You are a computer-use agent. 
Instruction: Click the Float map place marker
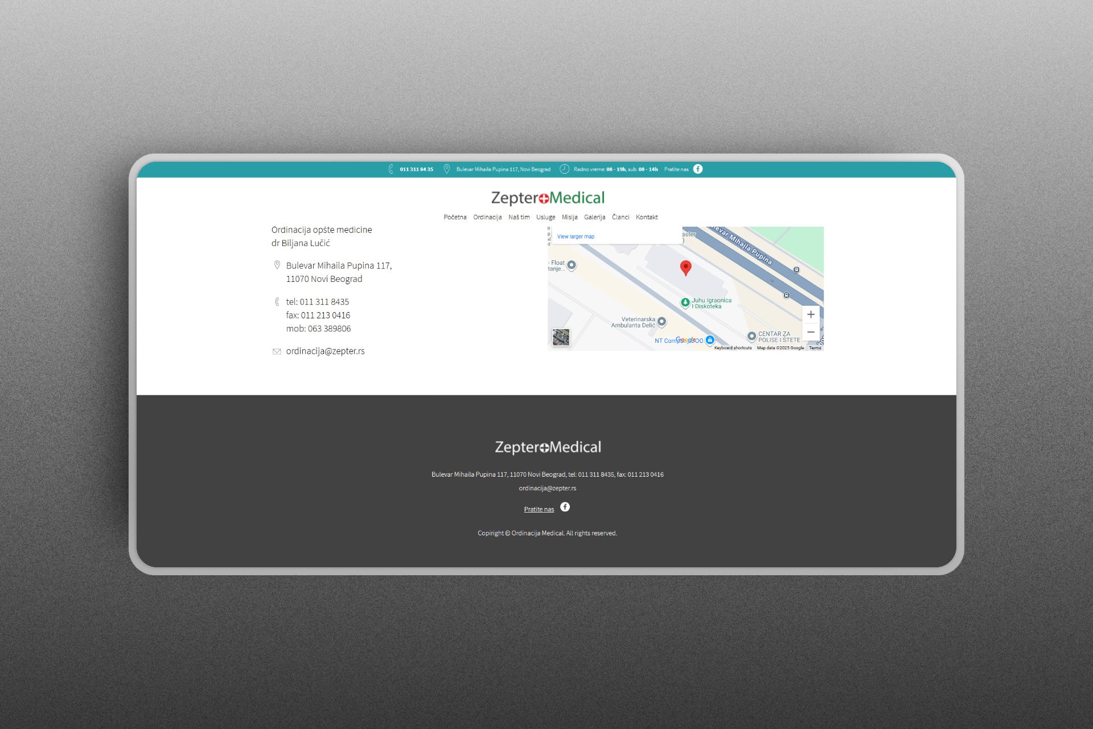[572, 265]
